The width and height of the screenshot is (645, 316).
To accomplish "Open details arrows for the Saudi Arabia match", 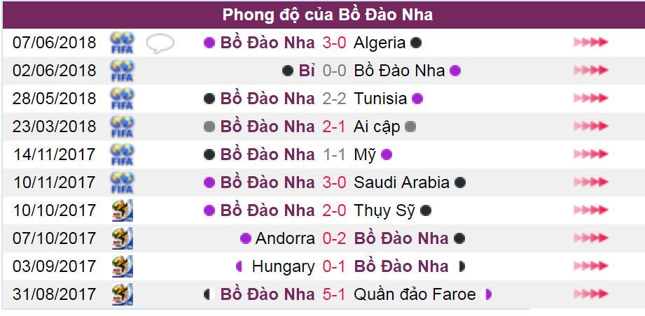I will click(x=590, y=182).
